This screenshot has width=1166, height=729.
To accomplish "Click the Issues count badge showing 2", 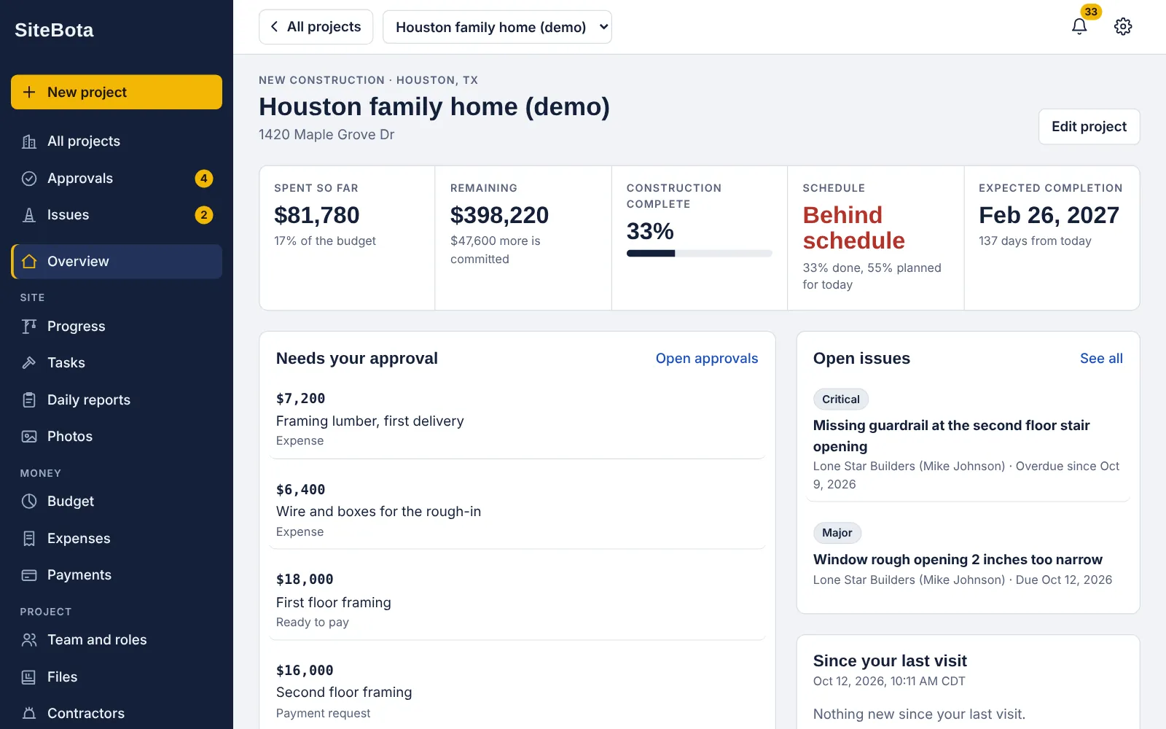I will pos(204,215).
